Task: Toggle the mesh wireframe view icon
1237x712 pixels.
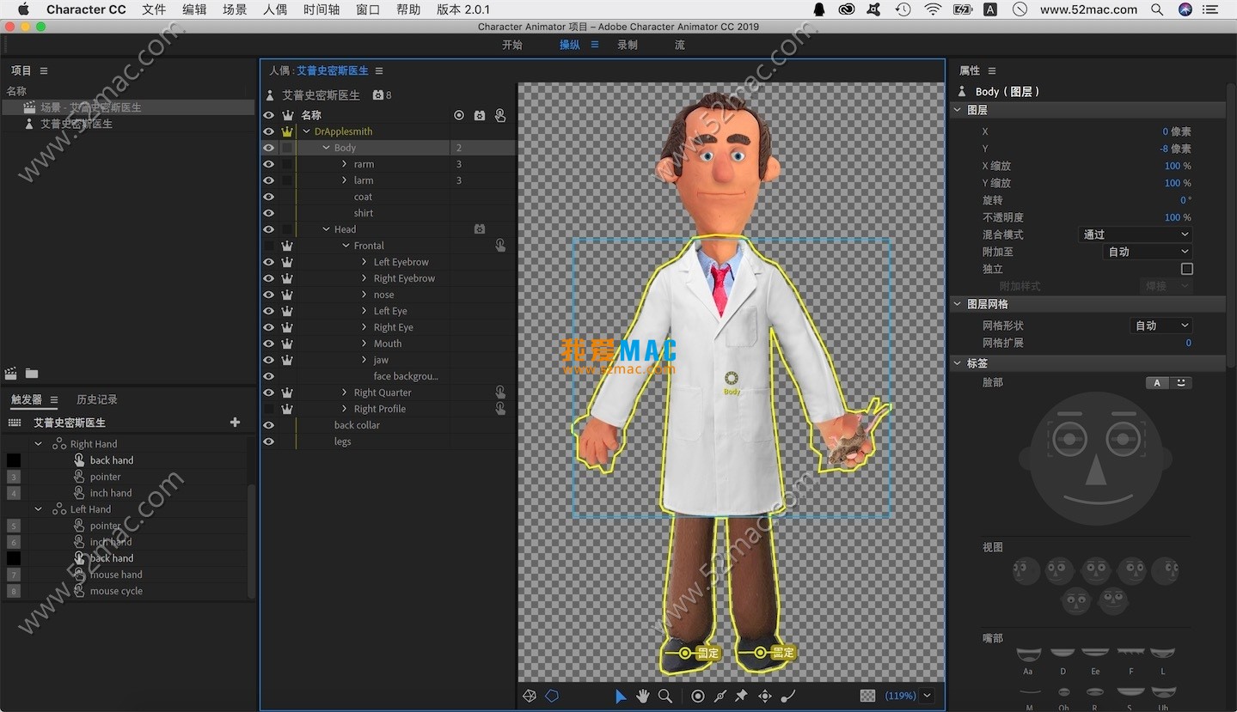Action: coord(530,696)
